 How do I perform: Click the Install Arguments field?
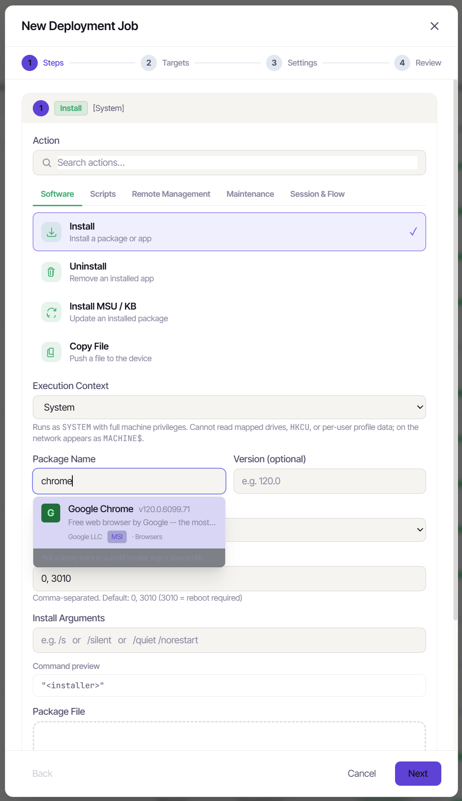(229, 640)
